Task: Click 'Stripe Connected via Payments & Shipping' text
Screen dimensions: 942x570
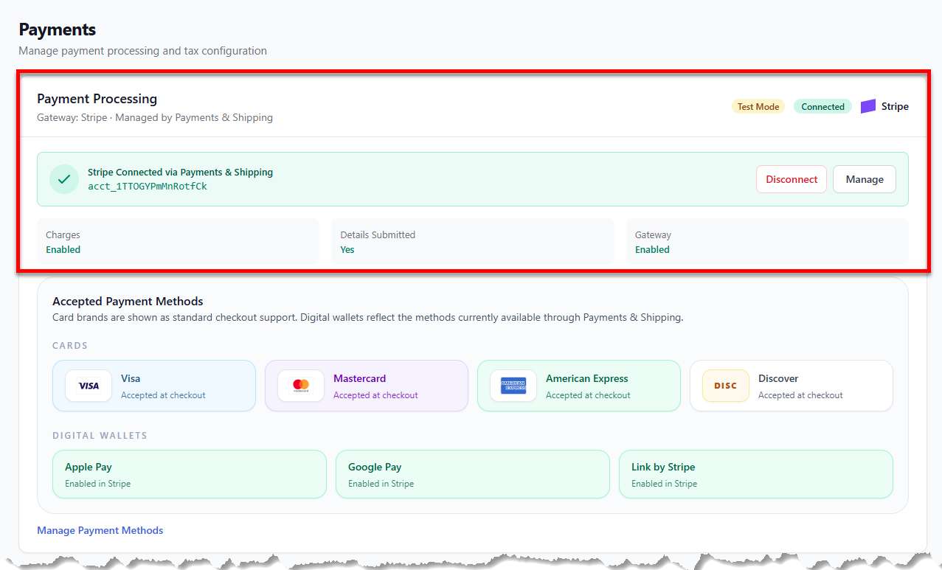Action: click(181, 172)
